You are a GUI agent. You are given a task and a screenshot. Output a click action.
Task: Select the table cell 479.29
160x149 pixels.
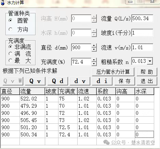(x=32, y=106)
